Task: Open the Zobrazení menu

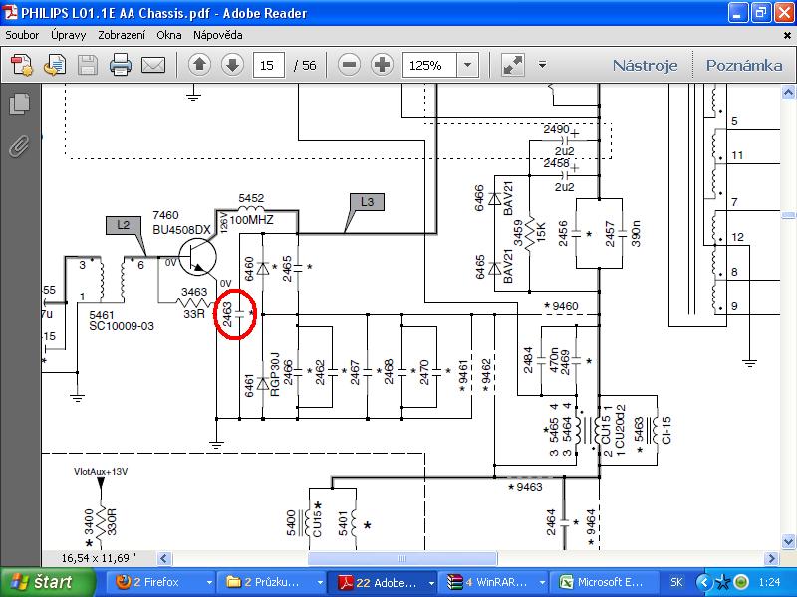Action: 124,34
